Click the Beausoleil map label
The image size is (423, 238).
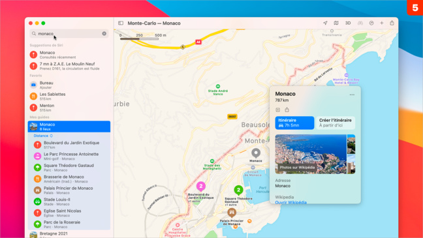click(x=255, y=125)
